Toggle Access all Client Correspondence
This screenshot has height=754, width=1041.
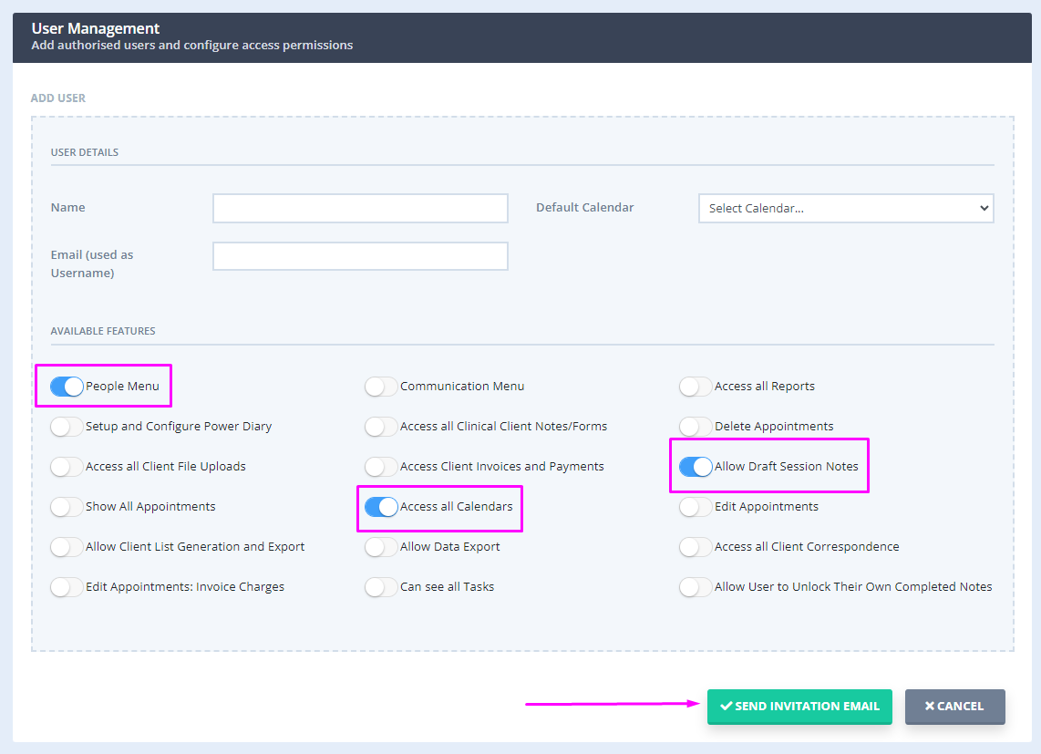coord(695,546)
